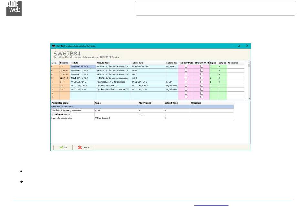Open the RTD on channel 0 value cell
The height and width of the screenshot is (211, 307).
[116, 118]
